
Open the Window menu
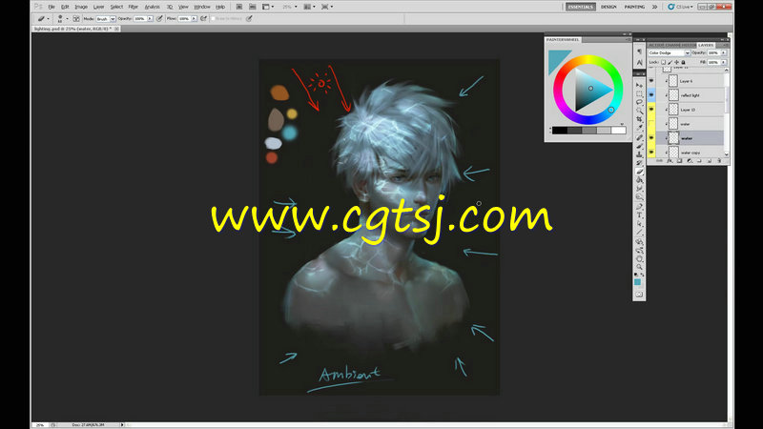pos(202,7)
